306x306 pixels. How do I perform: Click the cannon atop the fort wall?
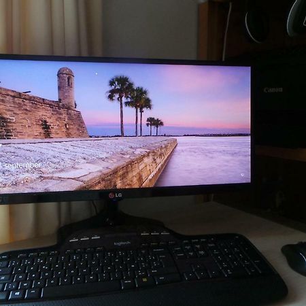(x=26, y=92)
